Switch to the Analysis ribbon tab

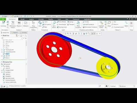31,19
